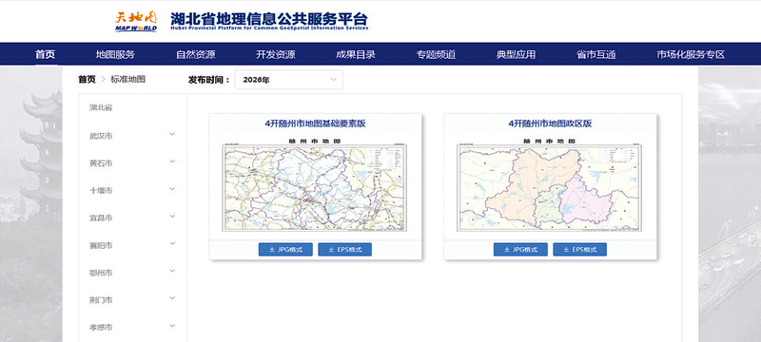
Task: Open the 成果目录 navigation menu
Action: 356,55
